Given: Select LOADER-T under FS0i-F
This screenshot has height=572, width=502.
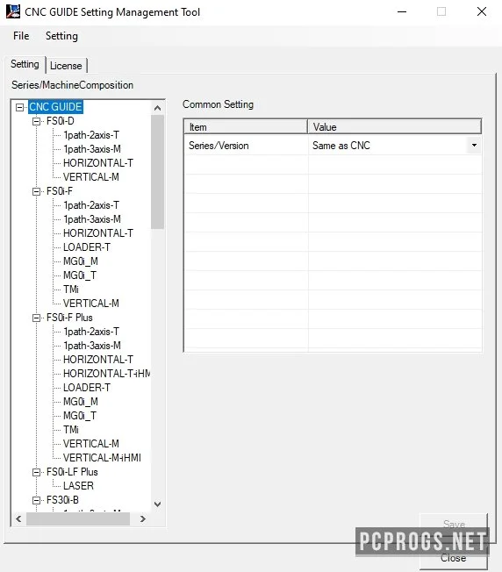Looking at the screenshot, I should 87,247.
